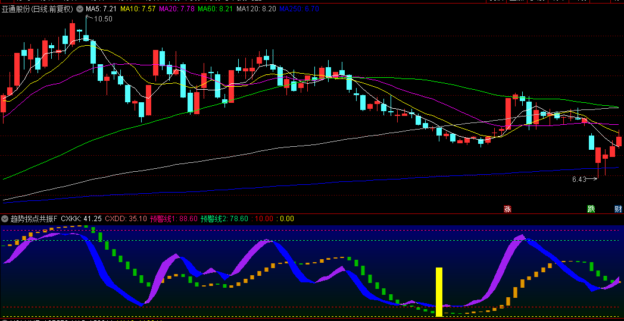
Task: Click the MA120 value label
Action: point(256,10)
